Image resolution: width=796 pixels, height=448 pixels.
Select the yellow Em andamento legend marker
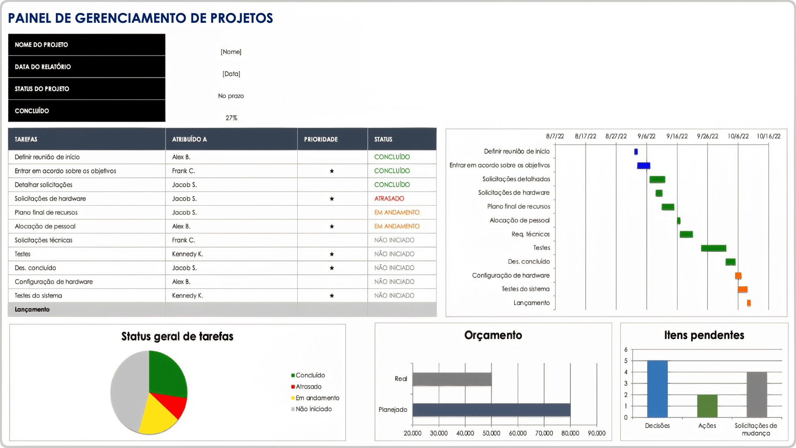point(293,398)
